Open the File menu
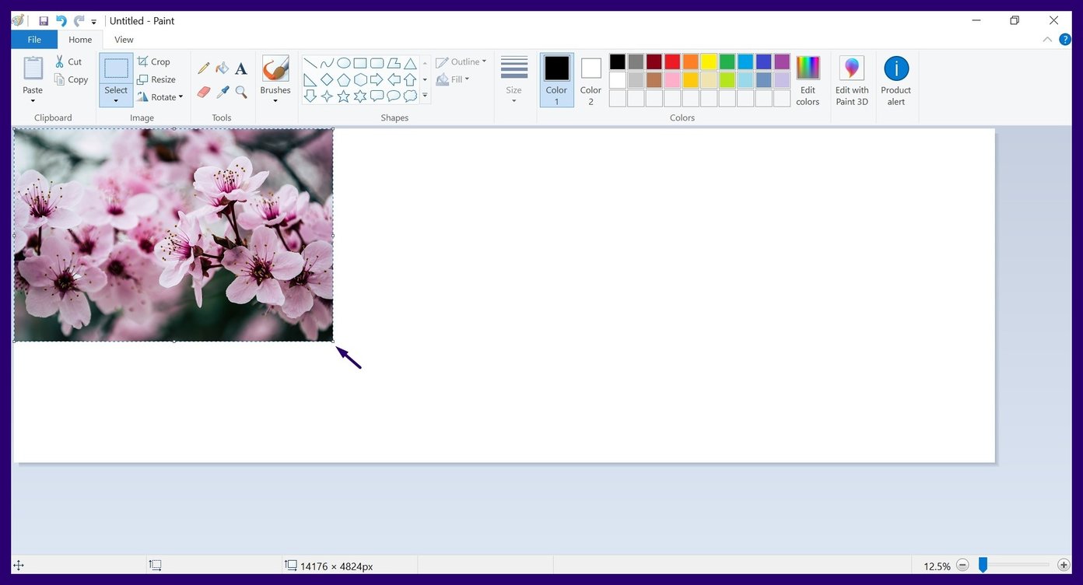This screenshot has height=585, width=1083. coord(34,39)
